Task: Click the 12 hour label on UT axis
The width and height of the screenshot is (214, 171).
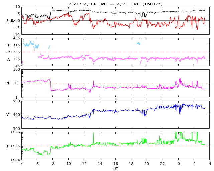Action: 84,164
